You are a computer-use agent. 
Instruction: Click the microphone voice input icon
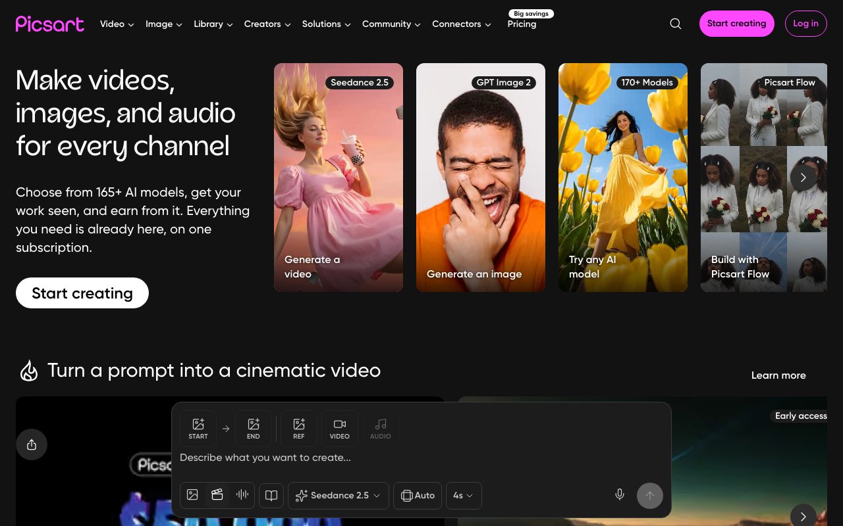tap(620, 495)
